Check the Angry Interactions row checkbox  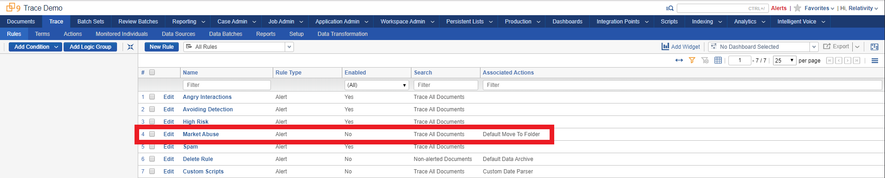click(152, 97)
